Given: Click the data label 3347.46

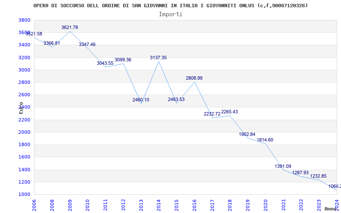Looking at the screenshot, I should 87,44.
